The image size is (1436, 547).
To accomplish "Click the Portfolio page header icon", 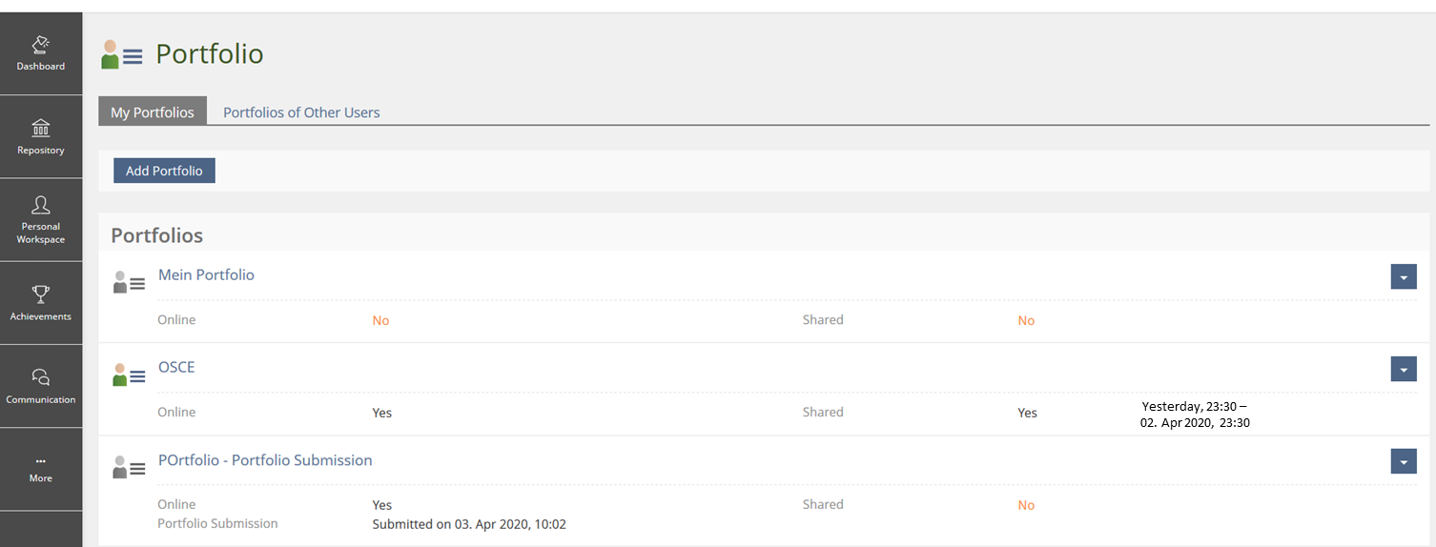I will pyautogui.click(x=121, y=54).
